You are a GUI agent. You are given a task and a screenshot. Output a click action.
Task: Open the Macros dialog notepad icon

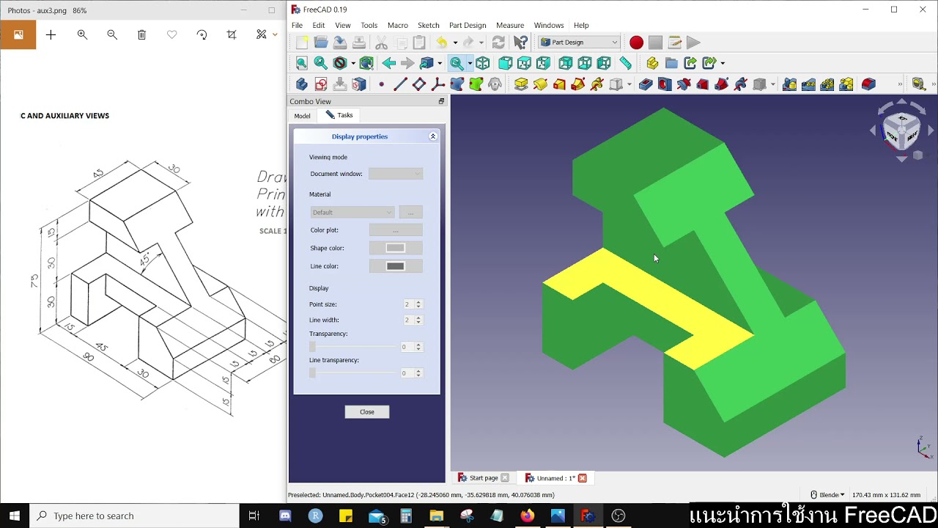pos(675,43)
